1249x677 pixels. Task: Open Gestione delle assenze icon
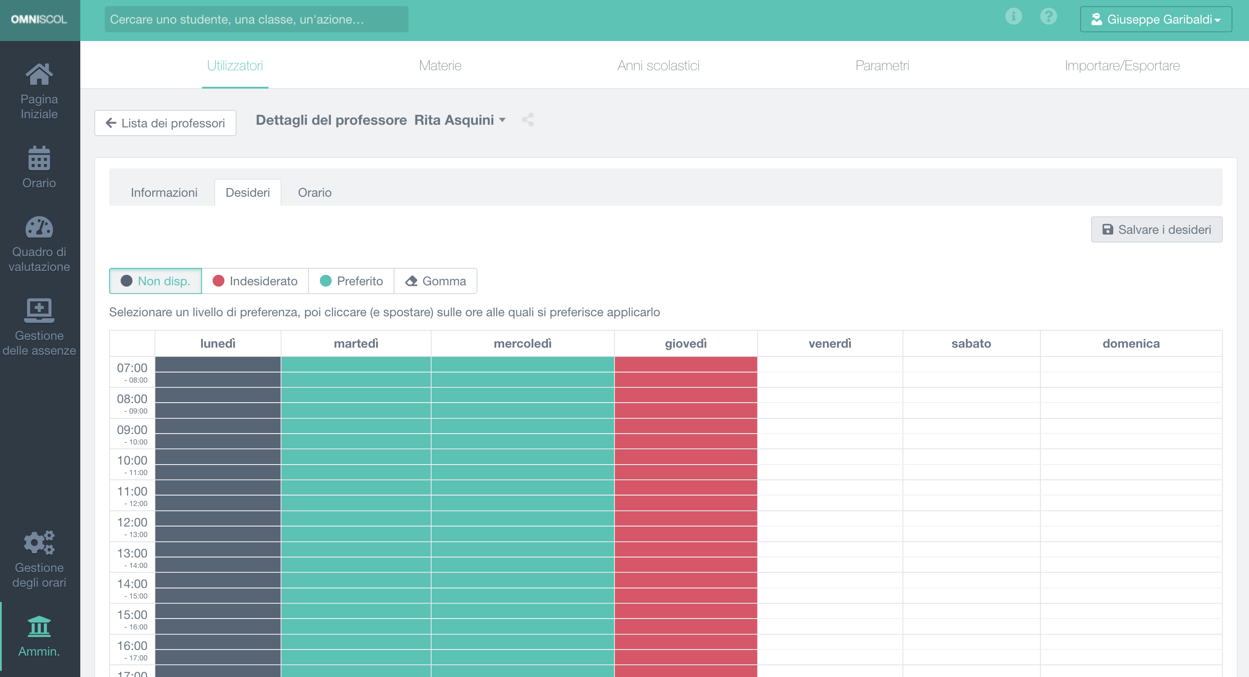pos(39,310)
